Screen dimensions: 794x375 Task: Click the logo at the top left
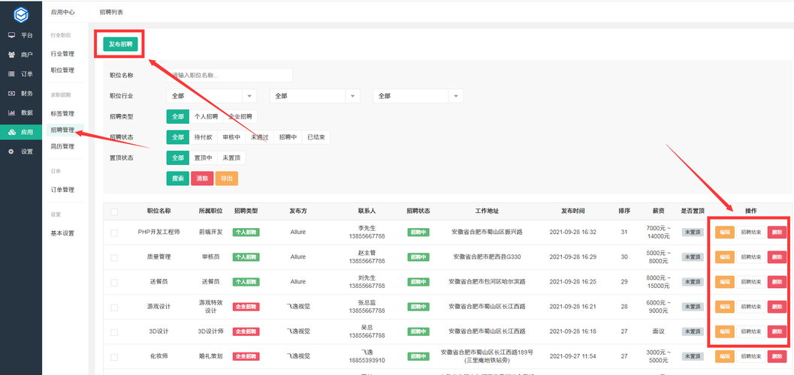pos(21,13)
